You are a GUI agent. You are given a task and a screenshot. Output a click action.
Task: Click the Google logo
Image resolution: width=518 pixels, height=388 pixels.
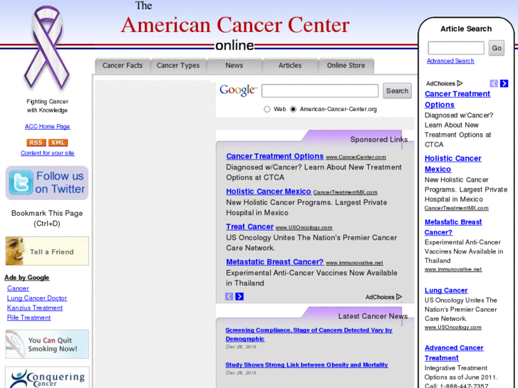pos(238,90)
